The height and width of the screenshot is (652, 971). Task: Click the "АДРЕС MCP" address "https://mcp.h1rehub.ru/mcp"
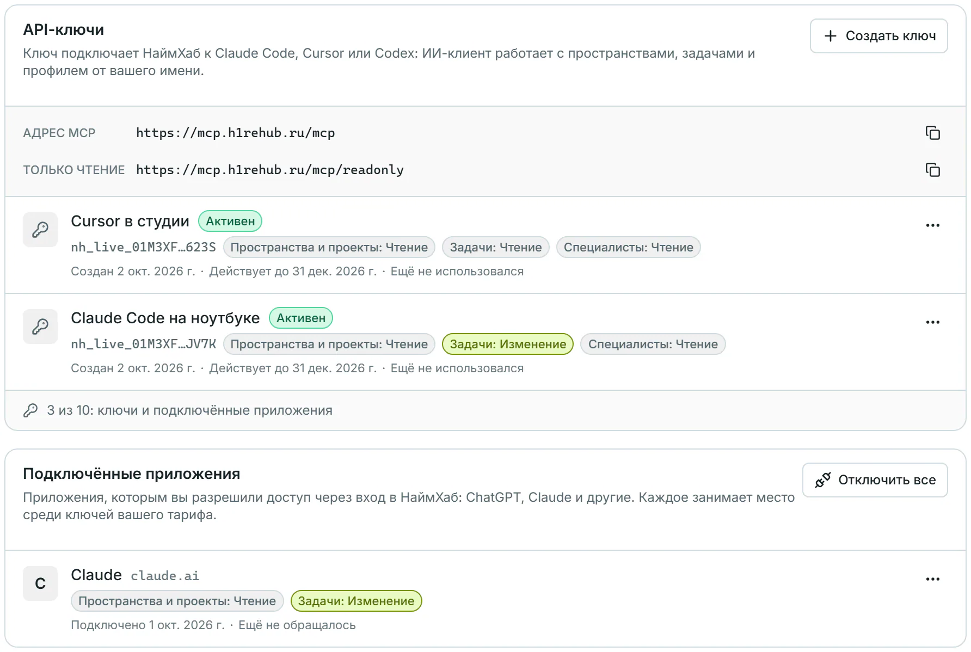coord(235,133)
